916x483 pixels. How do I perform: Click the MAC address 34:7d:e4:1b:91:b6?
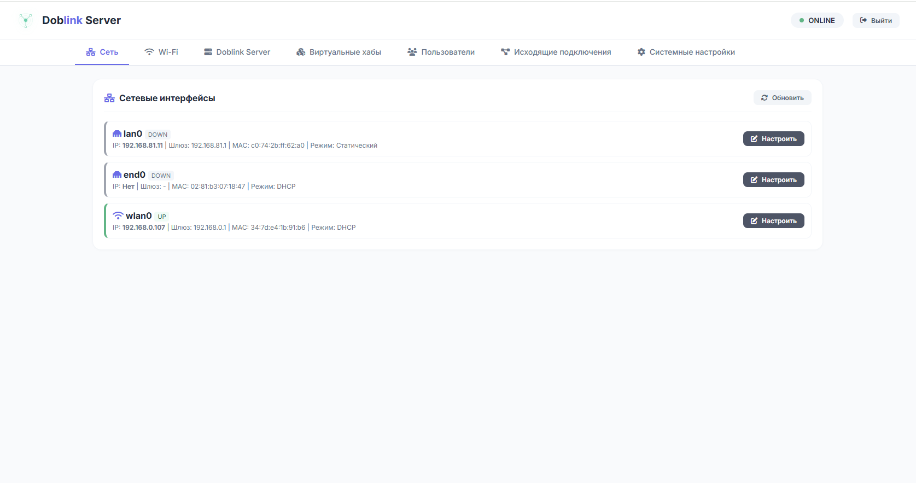278,228
